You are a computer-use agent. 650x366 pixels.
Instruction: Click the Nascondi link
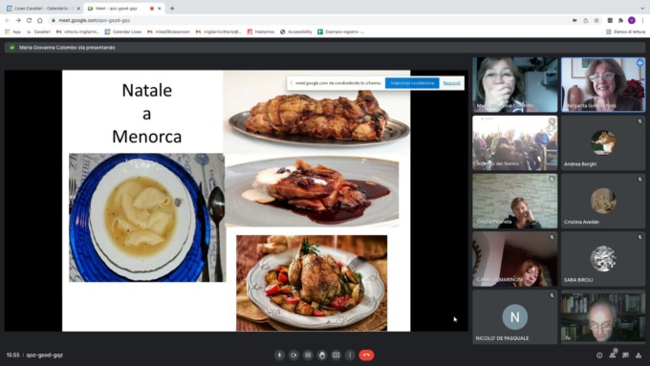451,83
